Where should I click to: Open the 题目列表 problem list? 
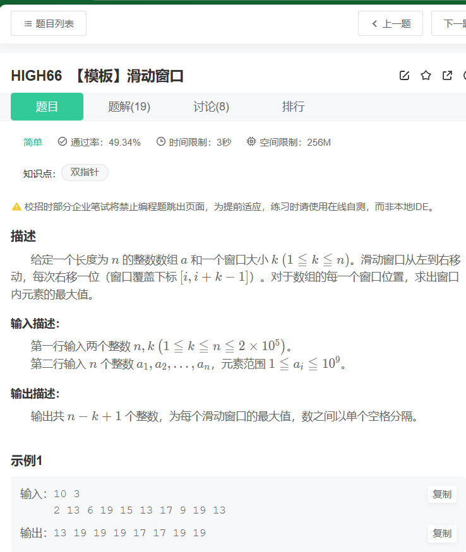49,23
